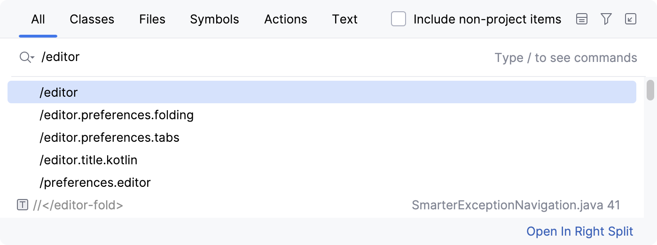
Task: Open the filter icon menu
Action: click(x=606, y=19)
